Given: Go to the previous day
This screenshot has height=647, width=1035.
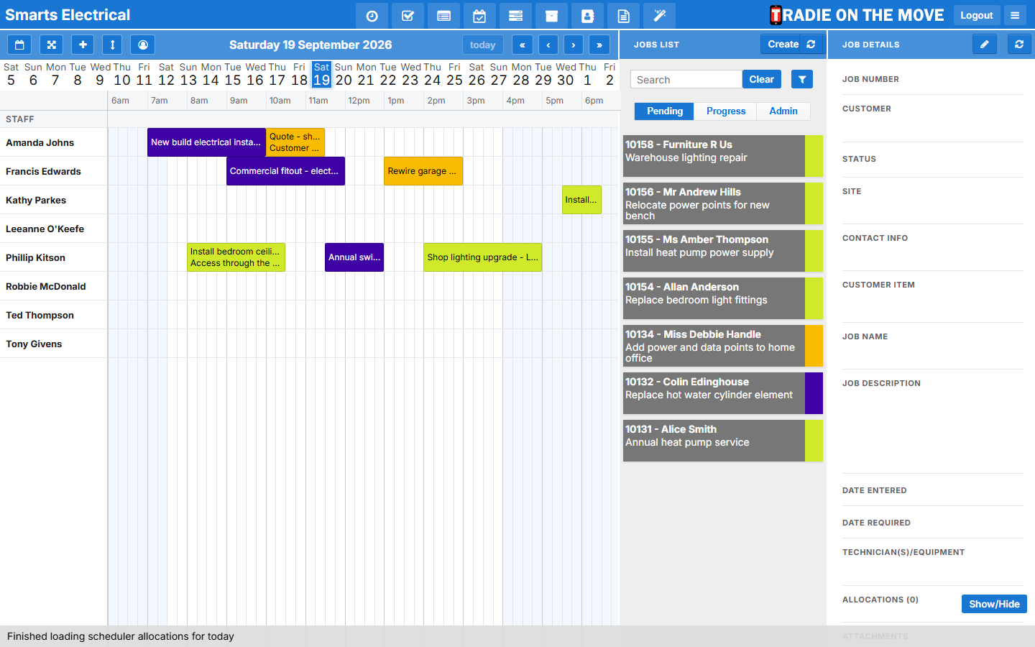Looking at the screenshot, I should 548,45.
